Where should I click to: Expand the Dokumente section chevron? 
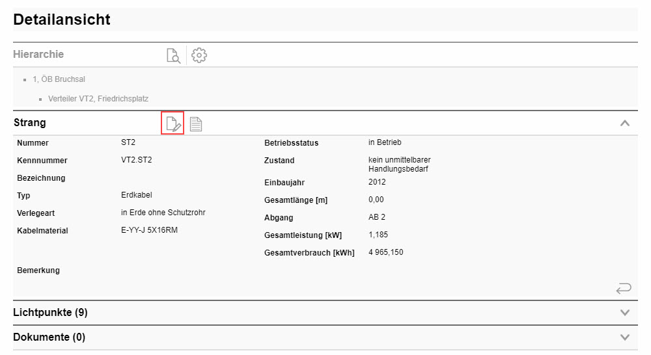[x=625, y=337]
